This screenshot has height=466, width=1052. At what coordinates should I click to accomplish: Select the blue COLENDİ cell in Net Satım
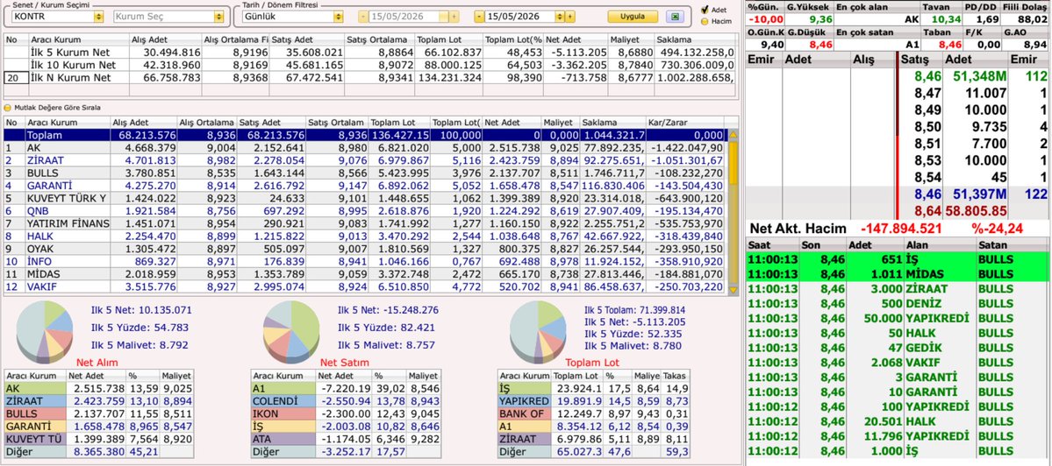coord(283,401)
